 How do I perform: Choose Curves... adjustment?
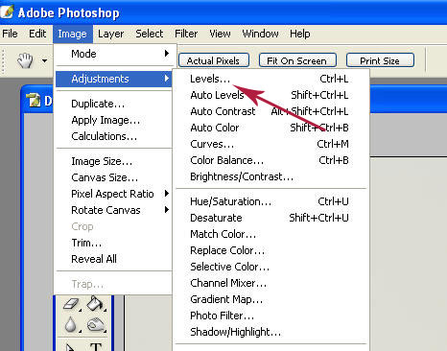coord(271,144)
